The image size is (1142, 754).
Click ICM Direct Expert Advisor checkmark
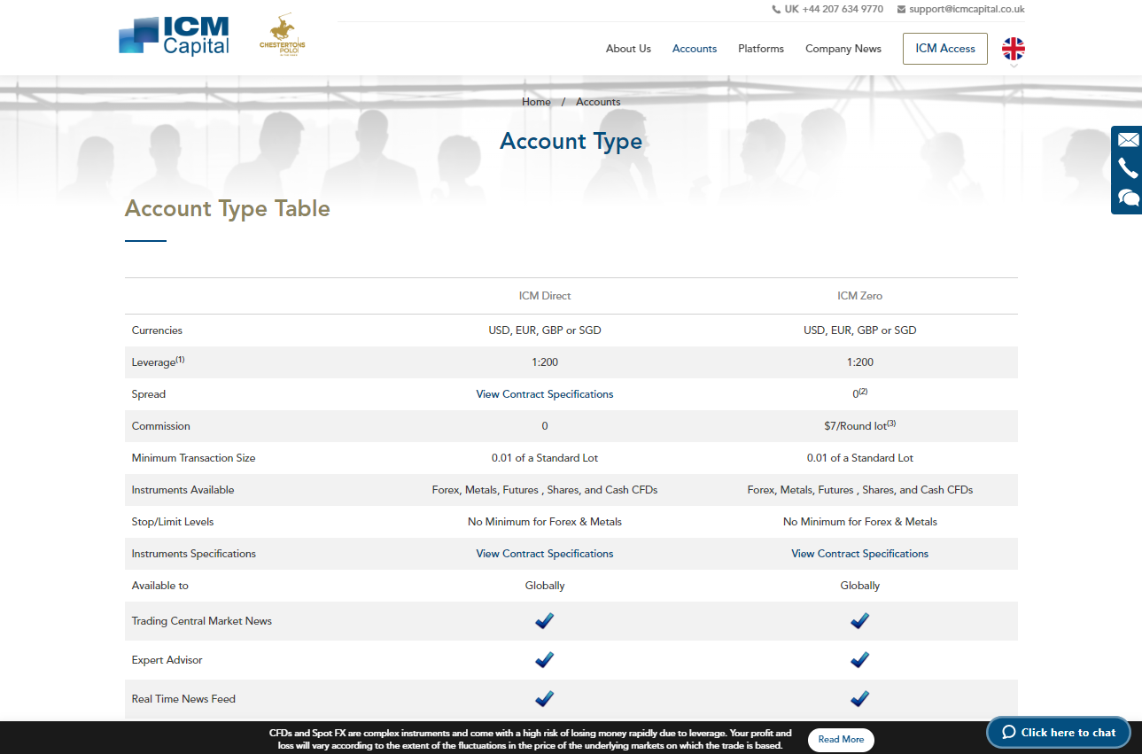coord(544,660)
